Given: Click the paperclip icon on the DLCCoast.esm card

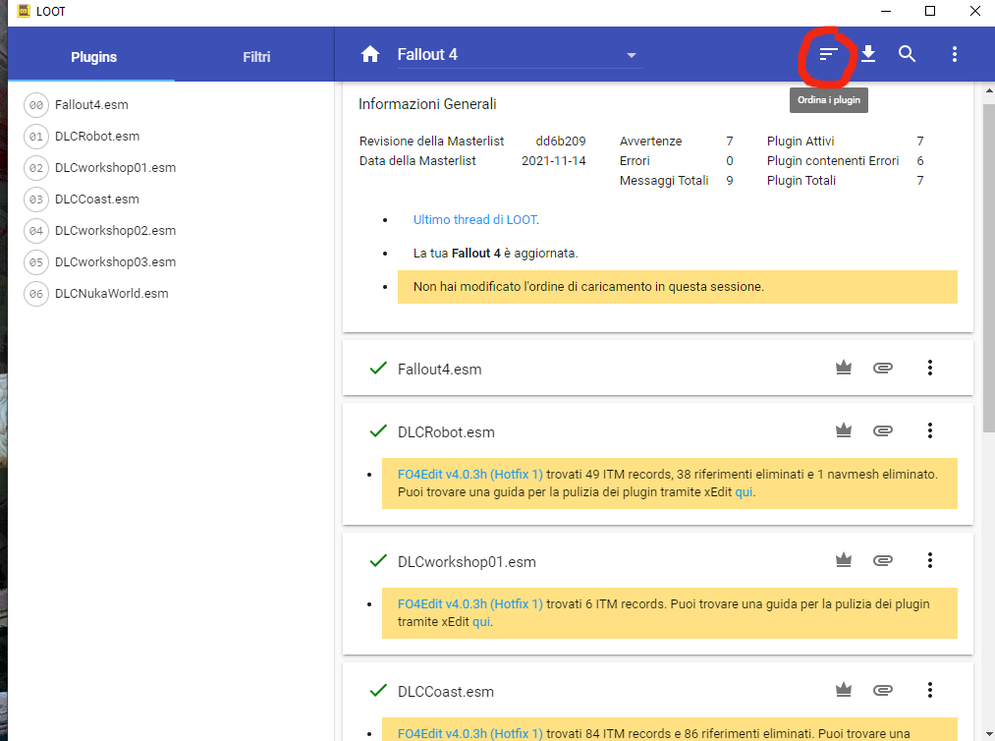Looking at the screenshot, I should click(x=883, y=690).
